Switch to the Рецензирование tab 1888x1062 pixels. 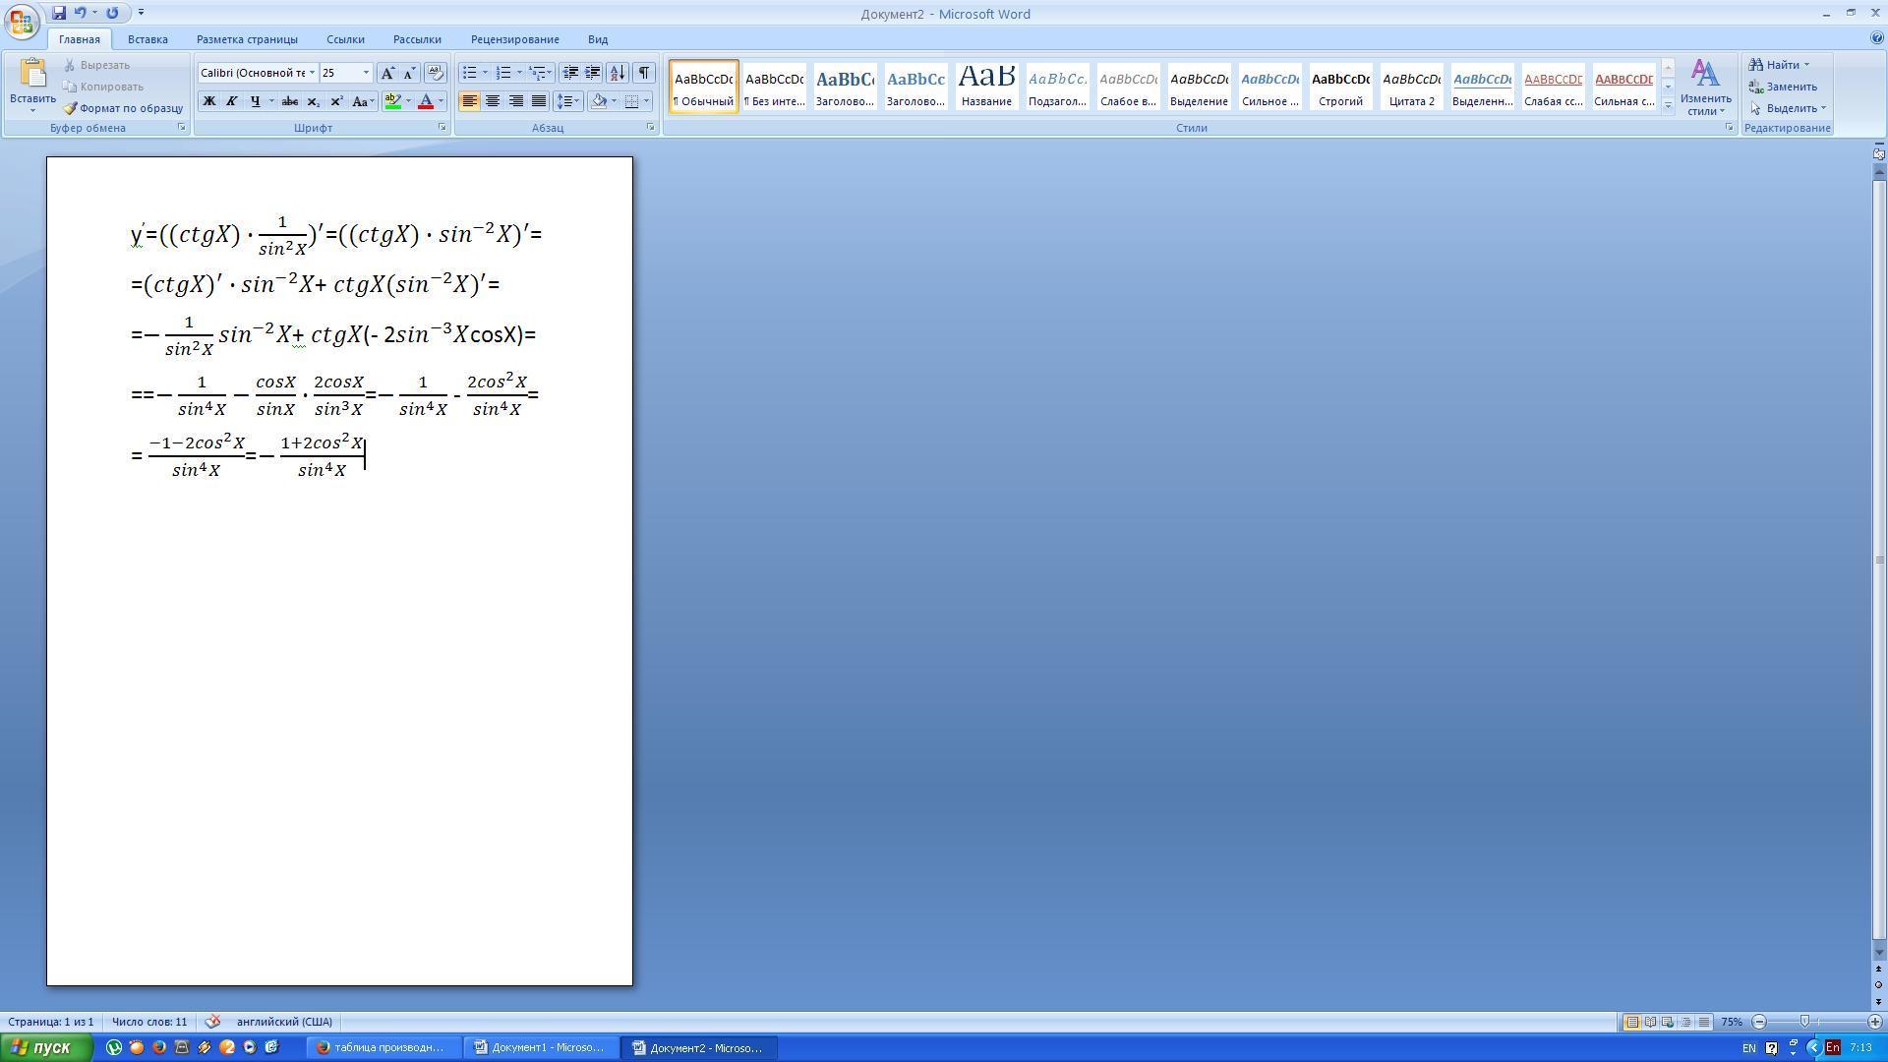[x=514, y=39]
